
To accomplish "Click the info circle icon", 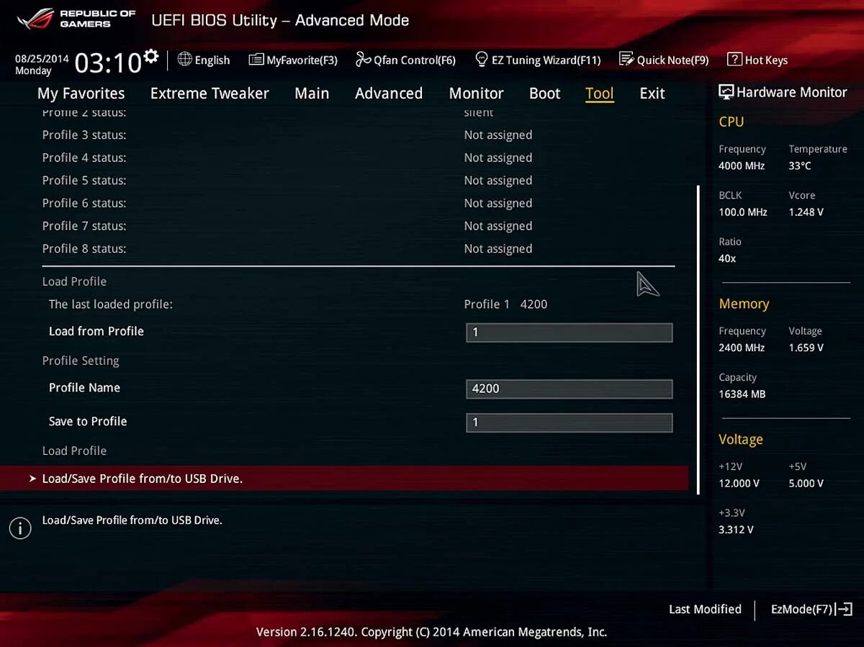I will click(20, 528).
